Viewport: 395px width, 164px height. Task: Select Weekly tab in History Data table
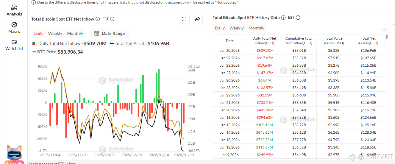pyautogui.click(x=237, y=28)
